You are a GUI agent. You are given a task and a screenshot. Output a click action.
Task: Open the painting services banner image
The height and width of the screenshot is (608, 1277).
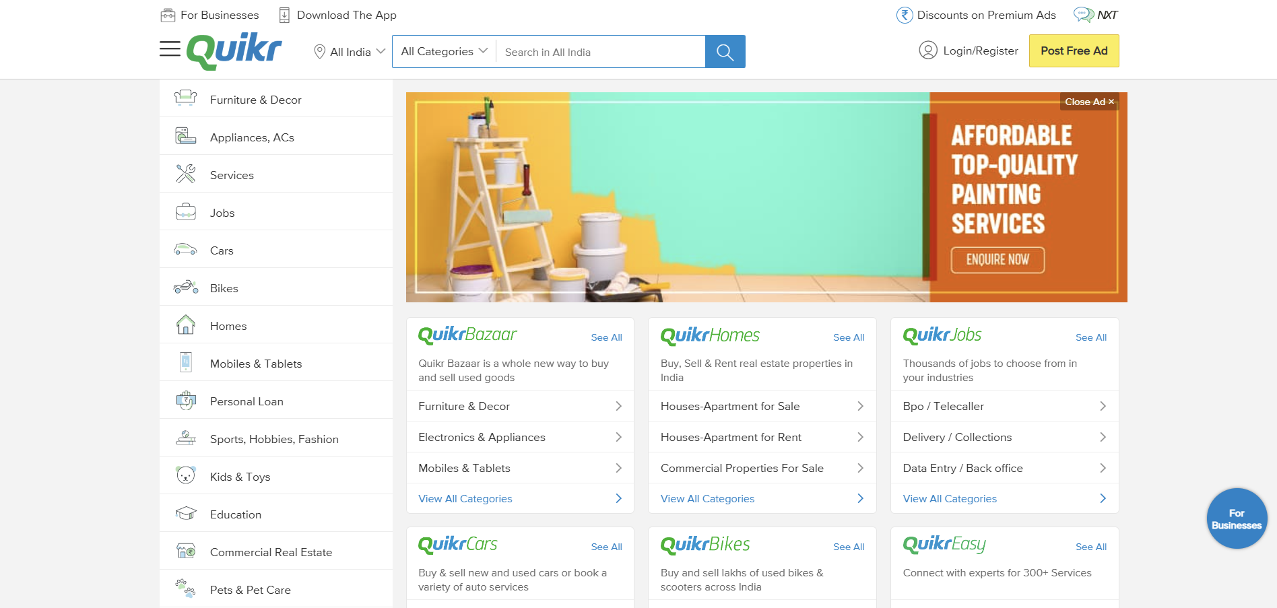(x=766, y=197)
